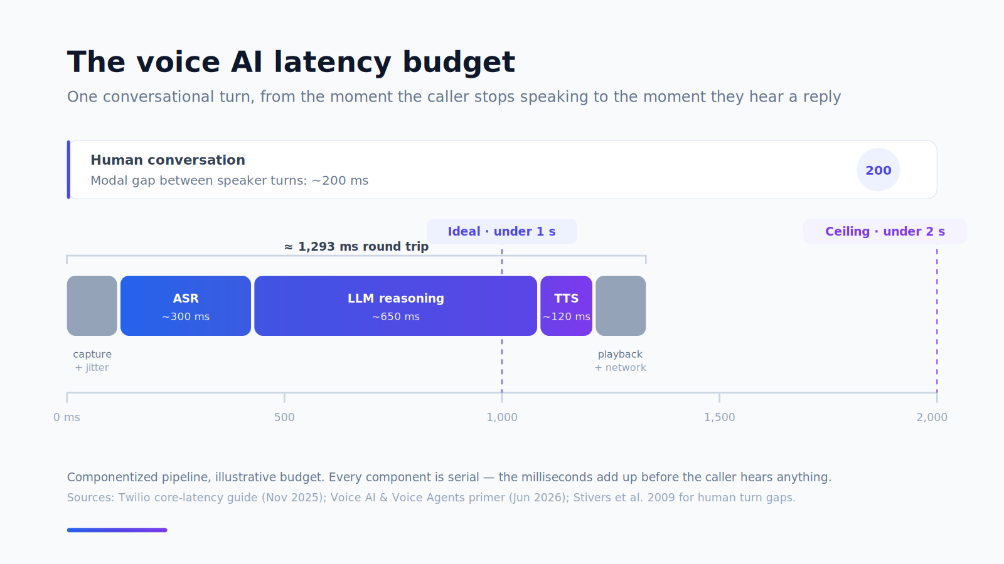1004x564 pixels.
Task: Click the voice AI latency budget title
Action: [x=291, y=63]
